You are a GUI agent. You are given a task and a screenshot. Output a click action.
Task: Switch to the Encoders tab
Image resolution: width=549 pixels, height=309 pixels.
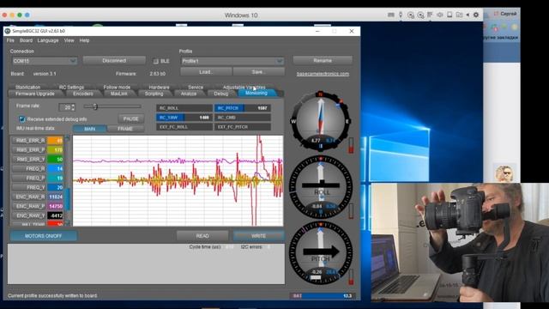[83, 94]
